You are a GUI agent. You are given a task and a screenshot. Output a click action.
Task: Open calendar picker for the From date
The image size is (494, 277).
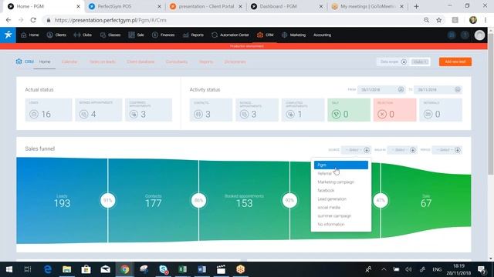pos(401,89)
